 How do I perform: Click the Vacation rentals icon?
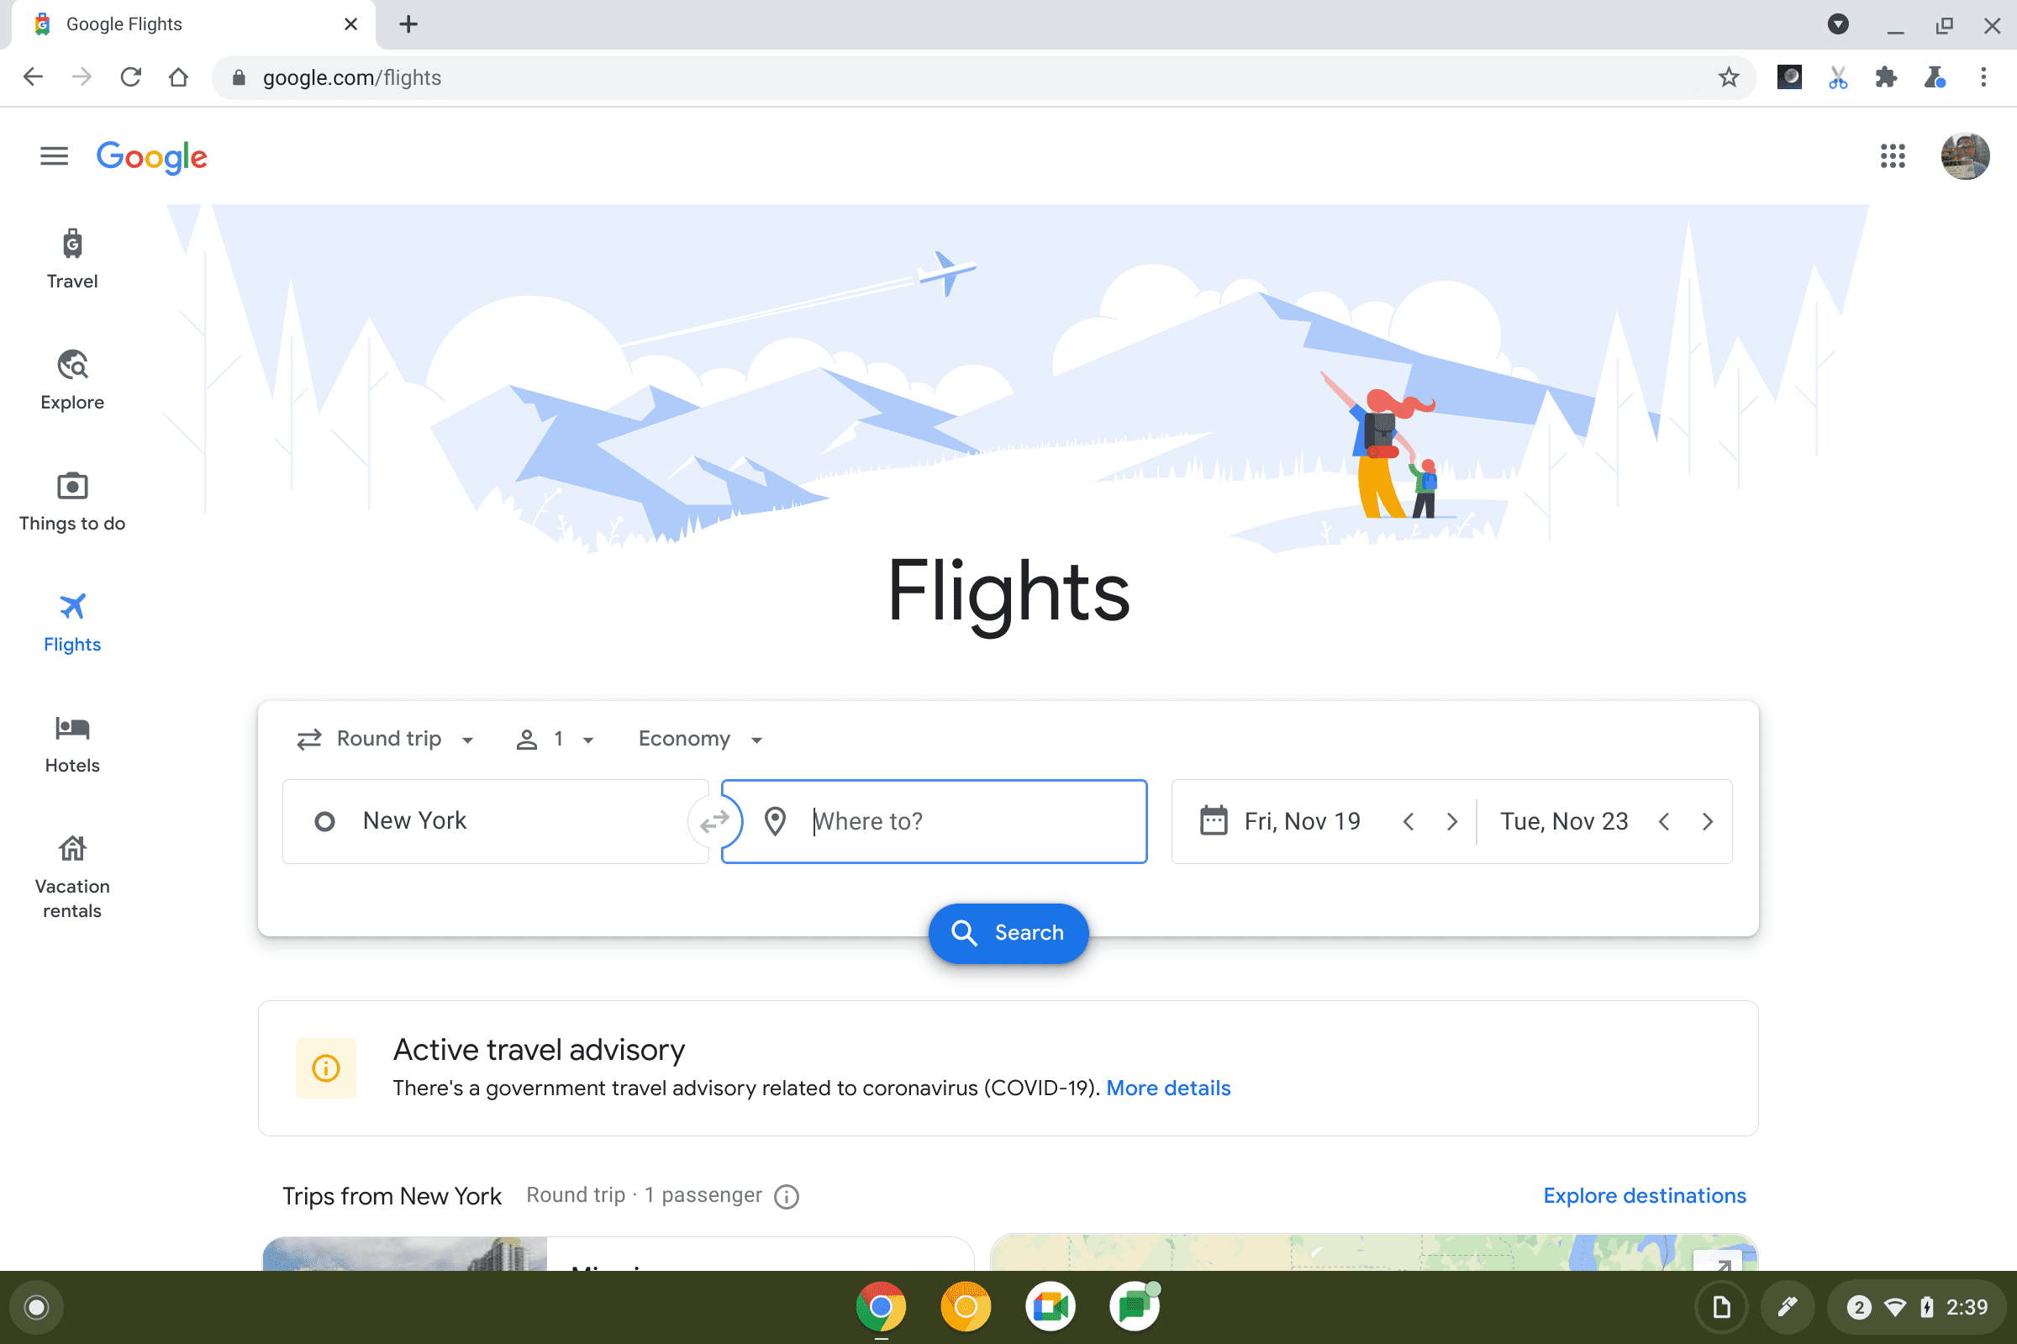click(72, 849)
